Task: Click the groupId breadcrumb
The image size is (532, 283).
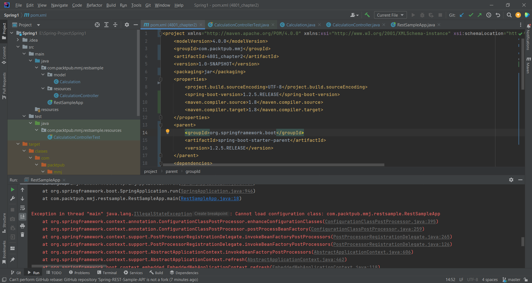Action: point(193,171)
